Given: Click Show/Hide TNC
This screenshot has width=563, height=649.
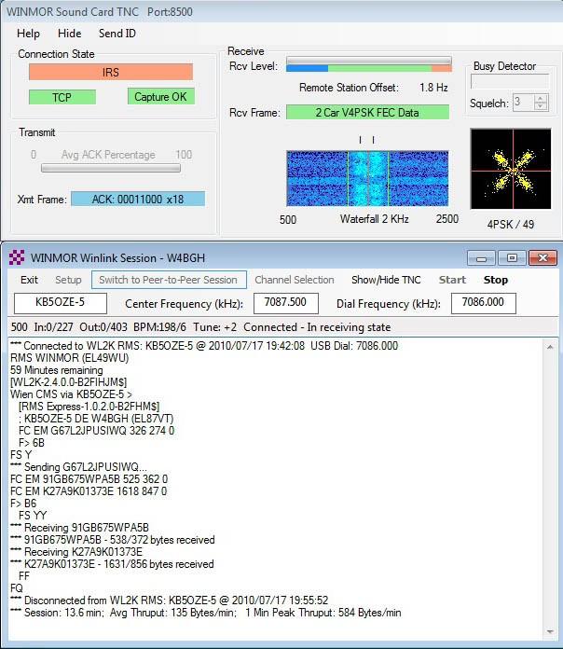Looking at the screenshot, I should pos(386,280).
